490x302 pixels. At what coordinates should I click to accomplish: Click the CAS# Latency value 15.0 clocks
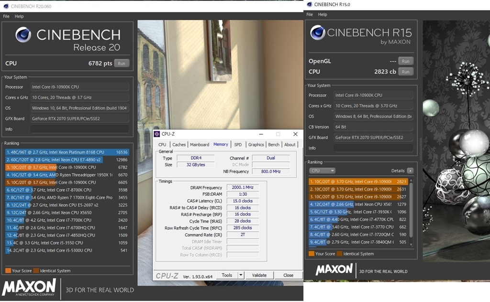click(x=243, y=201)
